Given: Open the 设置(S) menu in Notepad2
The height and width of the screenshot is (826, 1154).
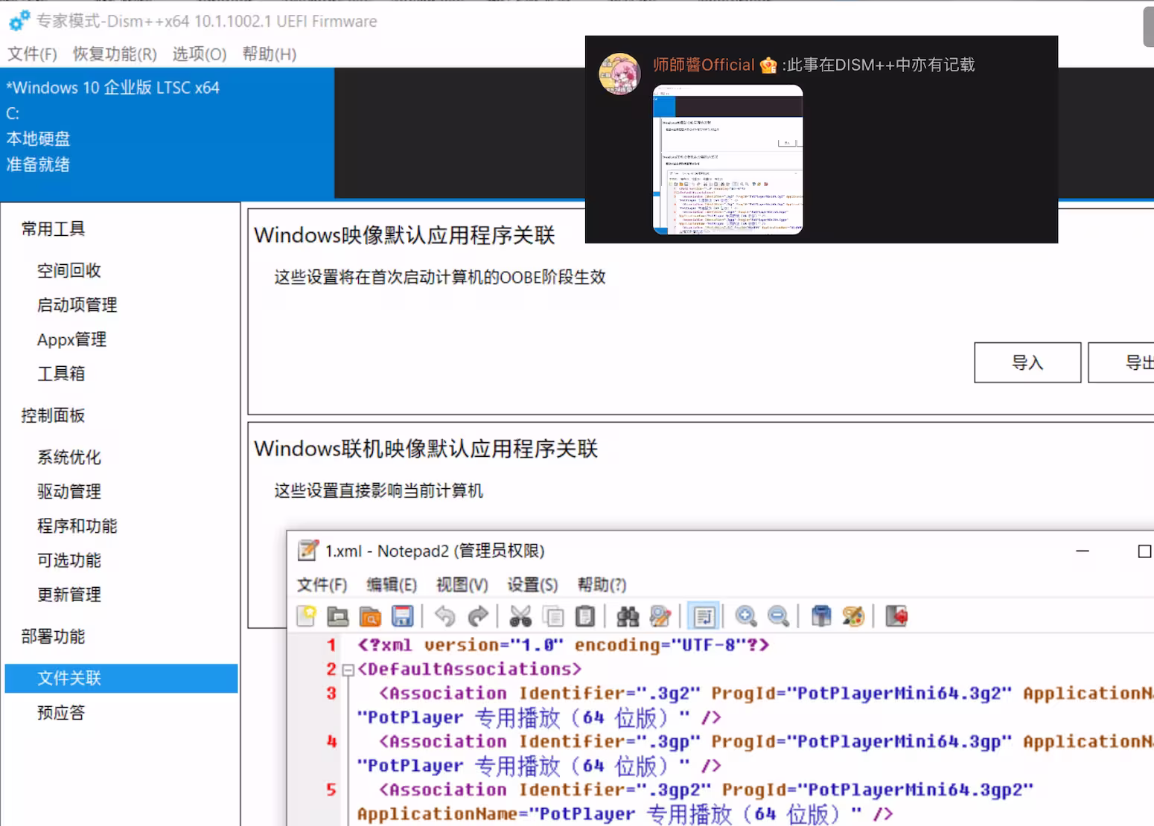Looking at the screenshot, I should [532, 585].
